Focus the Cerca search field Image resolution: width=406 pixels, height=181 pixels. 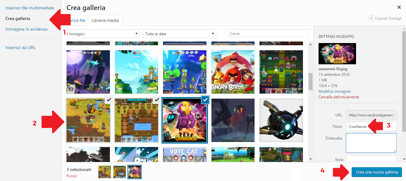pyautogui.click(x=269, y=34)
